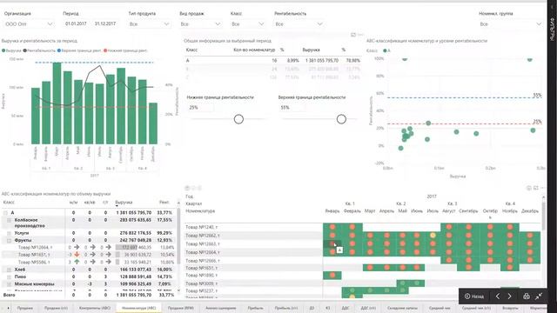Sort ABC table by Выручка column

pos(124,203)
